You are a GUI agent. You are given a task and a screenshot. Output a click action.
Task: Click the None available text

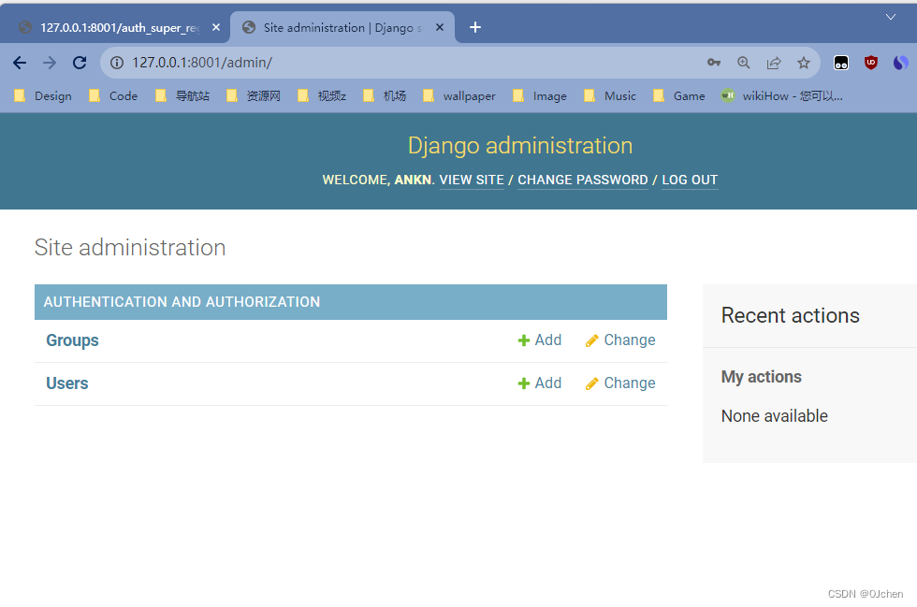pos(775,416)
